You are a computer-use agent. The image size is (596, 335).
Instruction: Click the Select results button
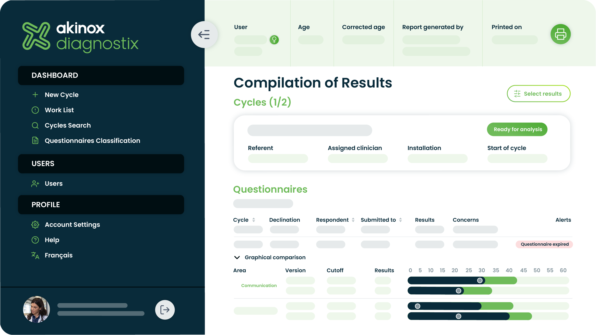click(538, 94)
